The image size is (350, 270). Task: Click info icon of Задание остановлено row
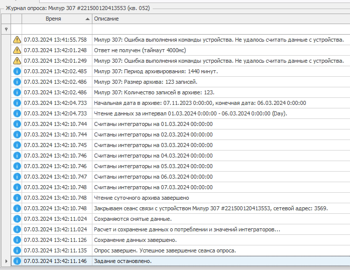17,261
